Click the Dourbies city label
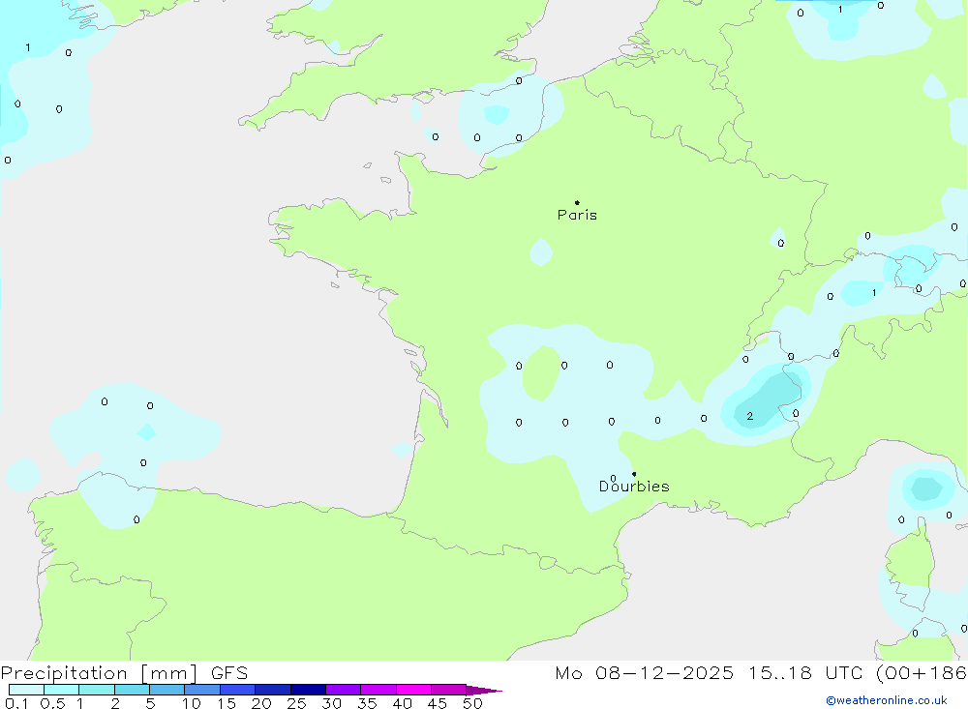This screenshot has width=968, height=709. [634, 487]
